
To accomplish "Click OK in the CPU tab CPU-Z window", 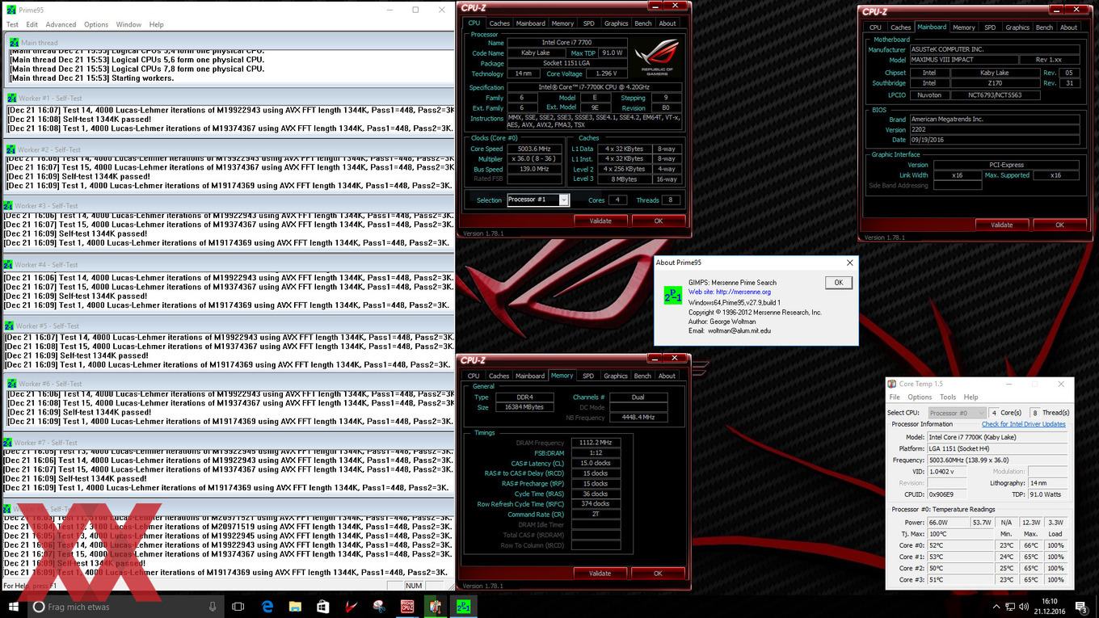I will [659, 221].
